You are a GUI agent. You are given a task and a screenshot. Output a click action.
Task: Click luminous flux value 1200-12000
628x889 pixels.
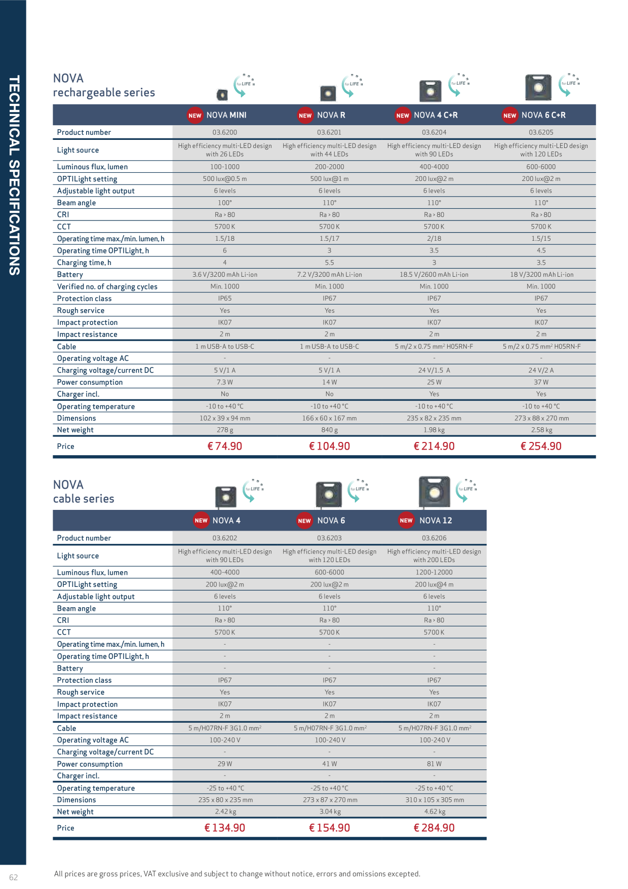(x=434, y=572)
